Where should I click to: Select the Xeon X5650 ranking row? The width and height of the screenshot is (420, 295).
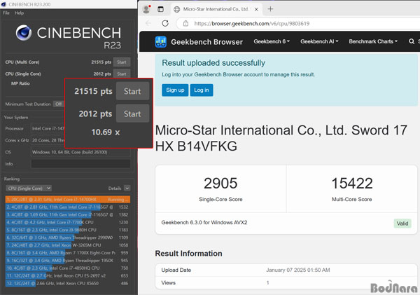click(67, 284)
